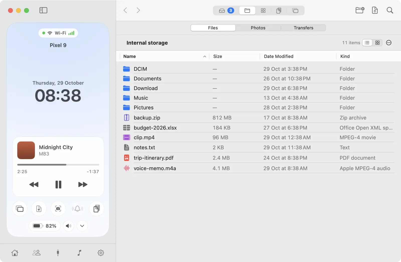Skip to the next track
The width and height of the screenshot is (401, 262).
[83, 185]
